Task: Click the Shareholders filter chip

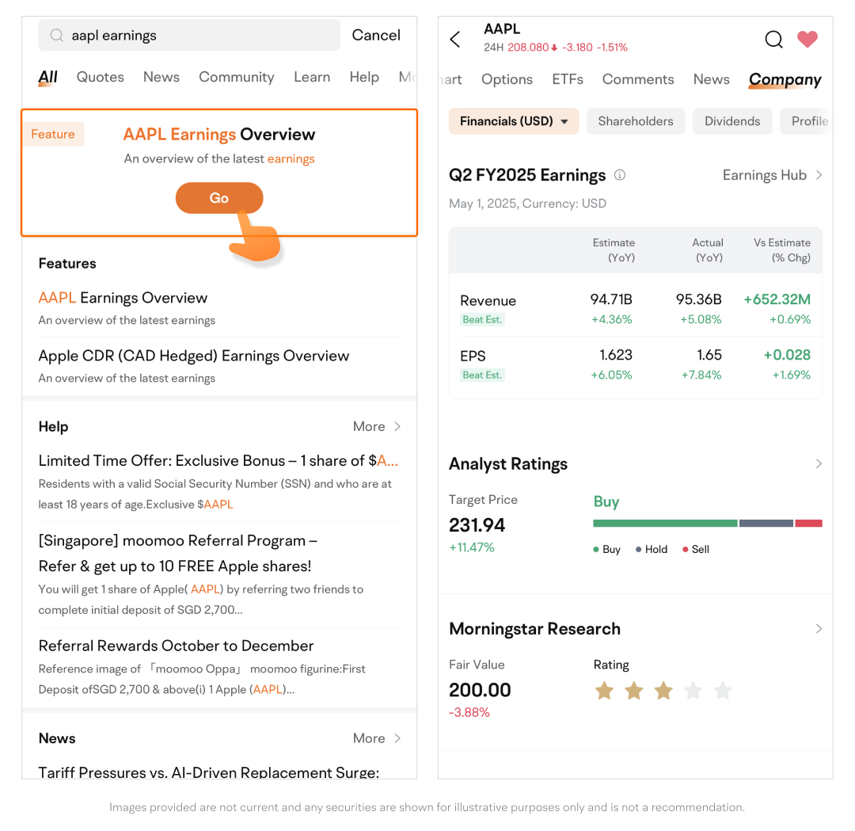Action: (636, 121)
